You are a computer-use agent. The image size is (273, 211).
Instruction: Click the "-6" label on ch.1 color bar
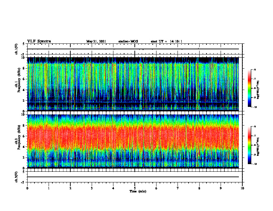(x=254, y=70)
